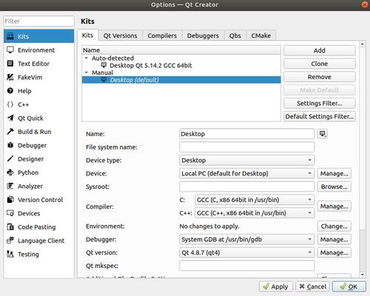Screen dimensions: 370x296
Task: Select the Analyzer icon
Action: 10,186
